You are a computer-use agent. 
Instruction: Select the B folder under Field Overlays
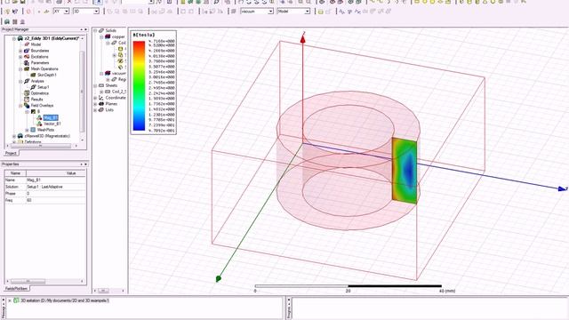coord(36,111)
